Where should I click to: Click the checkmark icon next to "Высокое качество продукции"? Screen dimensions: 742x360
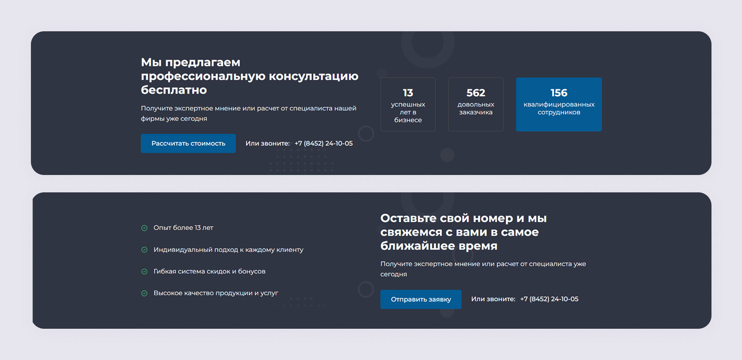[x=144, y=293]
